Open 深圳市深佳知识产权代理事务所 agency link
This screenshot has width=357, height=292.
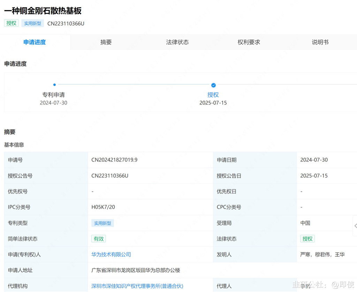[x=137, y=286]
